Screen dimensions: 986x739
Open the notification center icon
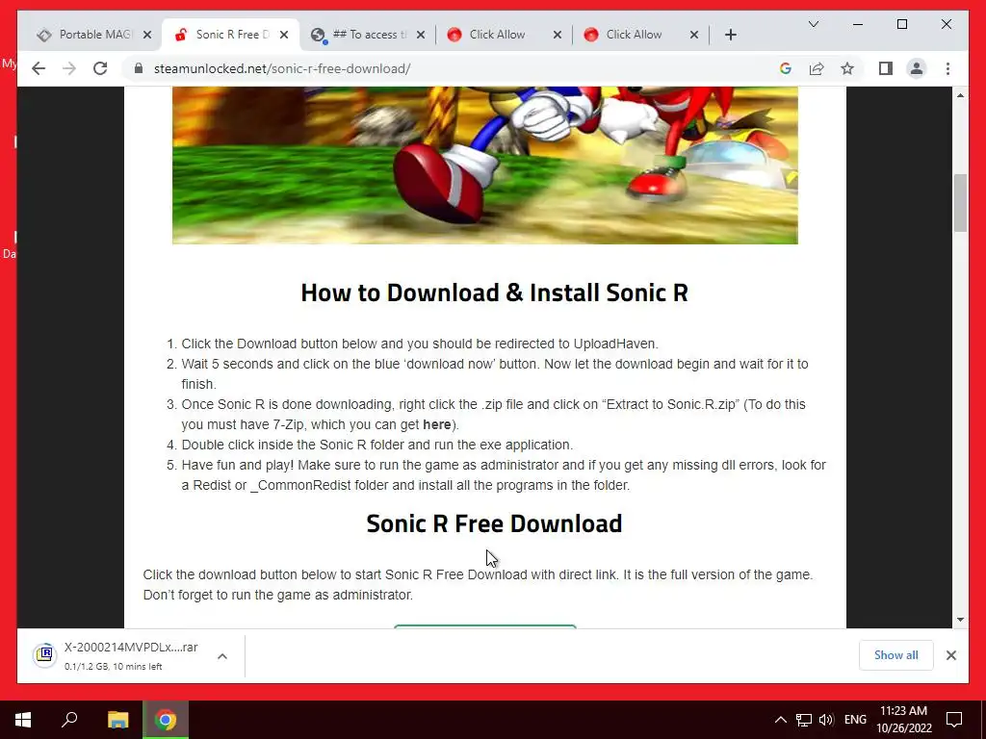[x=954, y=720]
